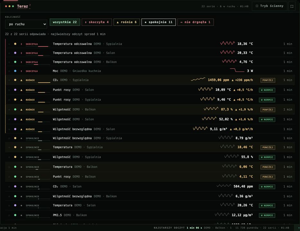300x231 pixels.
Task: Click movement bar of SKOCZYŁA Sypialnia row
Action: 43,46
